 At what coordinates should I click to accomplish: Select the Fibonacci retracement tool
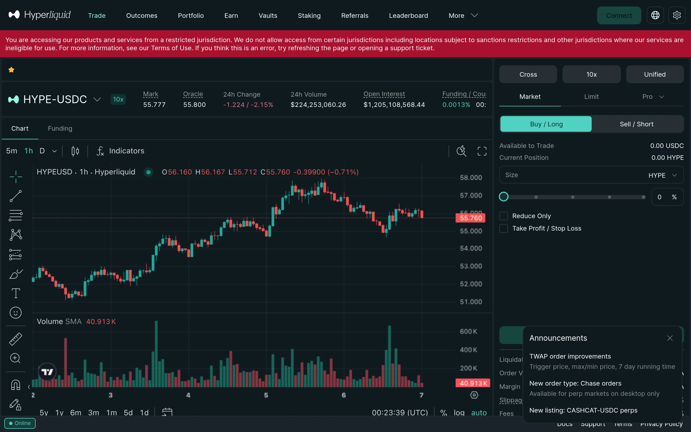click(x=16, y=215)
